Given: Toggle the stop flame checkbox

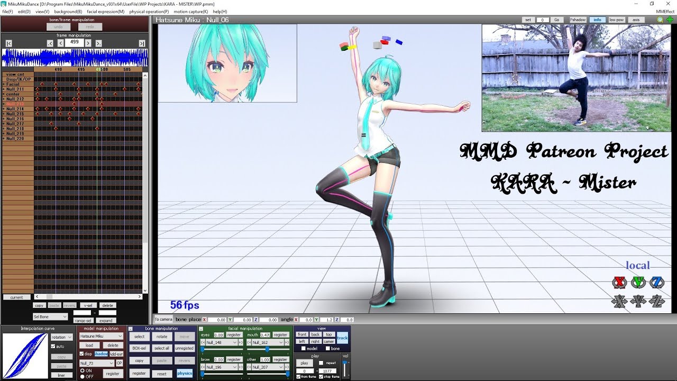Looking at the screenshot, I should click(x=321, y=376).
